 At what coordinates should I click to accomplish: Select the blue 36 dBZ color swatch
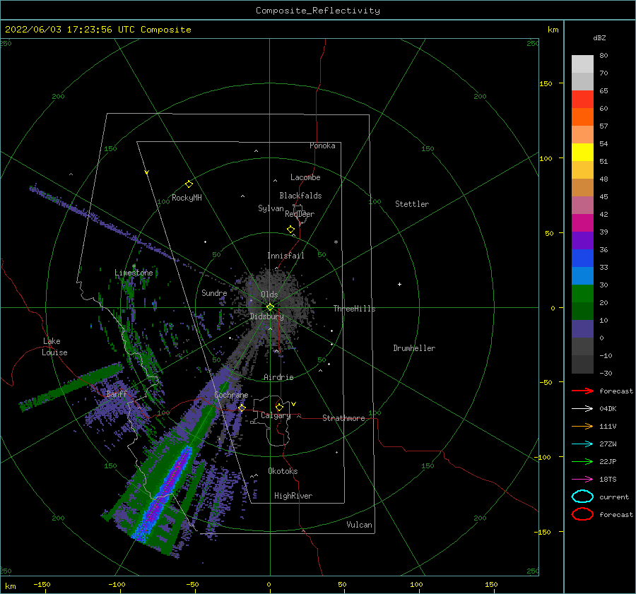[x=582, y=259]
